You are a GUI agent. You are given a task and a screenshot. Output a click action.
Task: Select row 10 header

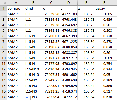click(4, 58)
